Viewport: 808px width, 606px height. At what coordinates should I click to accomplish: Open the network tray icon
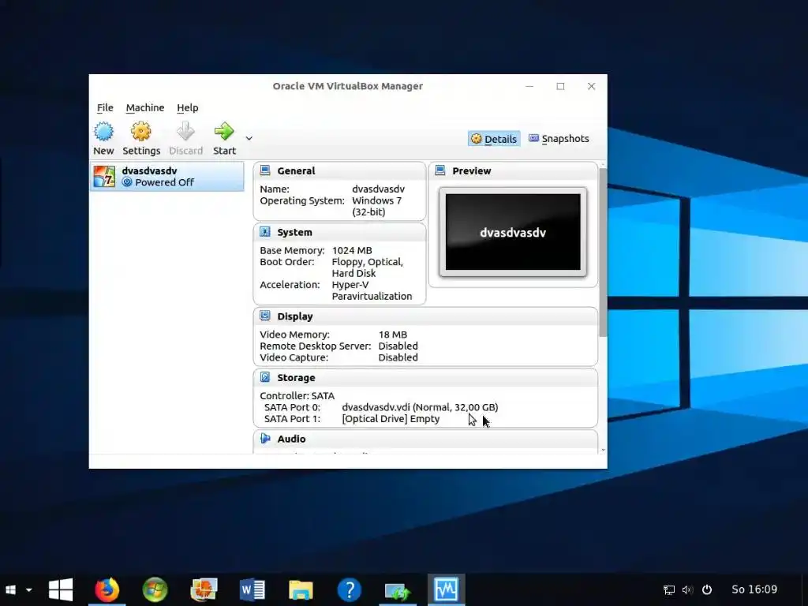[669, 590]
